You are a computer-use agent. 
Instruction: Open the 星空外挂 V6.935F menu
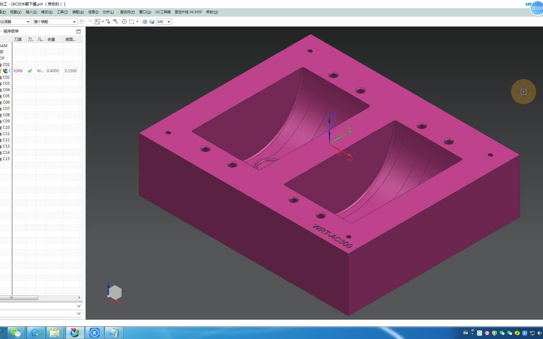pos(188,12)
